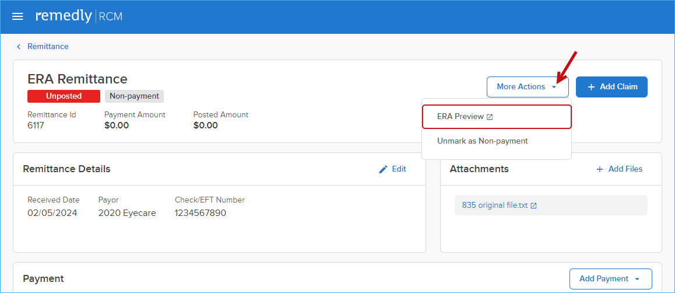Click the Unposted status badge
Image resolution: width=675 pixels, height=293 pixels.
pyautogui.click(x=64, y=96)
